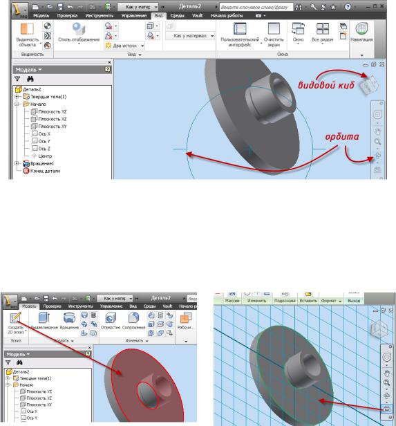This screenshot has width=396, height=426.
Task: Click the Выдавливание extrude tool
Action: tap(44, 321)
